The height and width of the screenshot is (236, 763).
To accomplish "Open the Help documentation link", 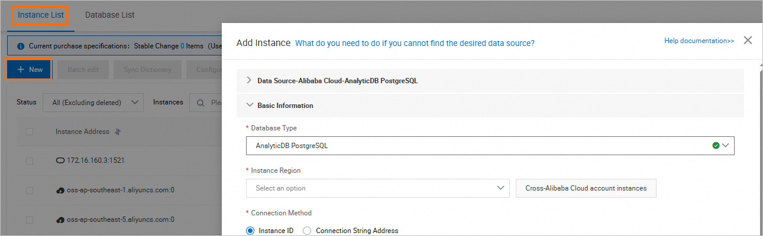I will pos(699,41).
